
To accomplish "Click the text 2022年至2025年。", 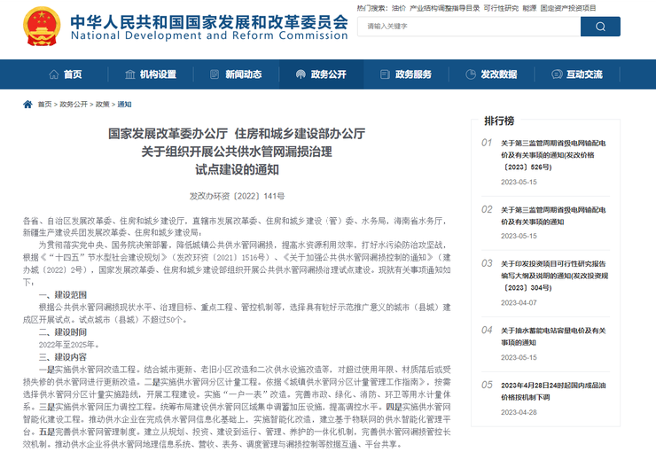I will 69,345.
